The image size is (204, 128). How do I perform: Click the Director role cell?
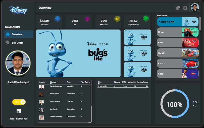coord(70,101)
